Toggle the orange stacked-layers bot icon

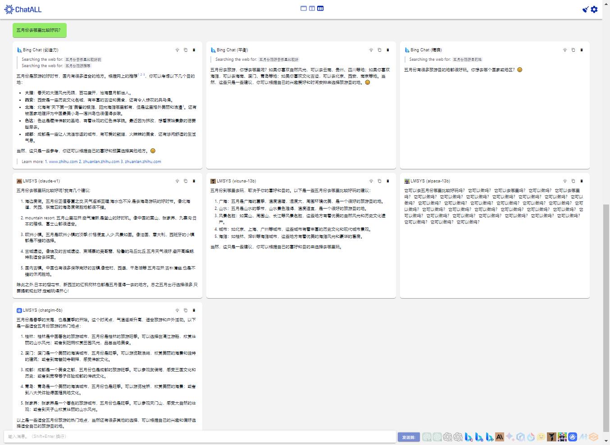(593, 437)
